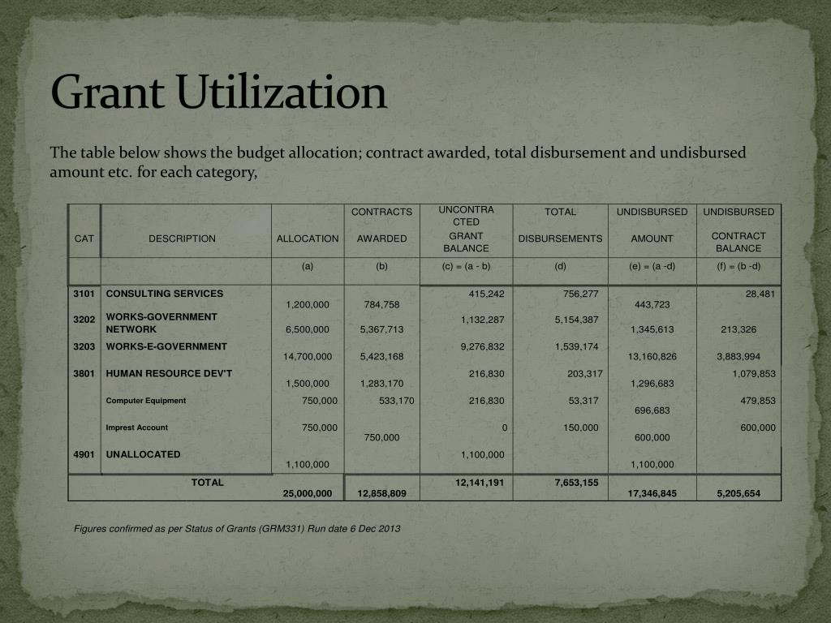Viewport: 831px width, 623px height.
Task: Select 'CONSULTING SERVICES' description
Action: pyautogui.click(x=164, y=294)
